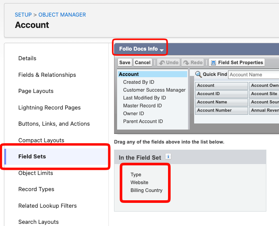This screenshot has height=226, width=279.
Task: Open the OBJECT MANAGER breadcrumb link
Action: (62, 15)
